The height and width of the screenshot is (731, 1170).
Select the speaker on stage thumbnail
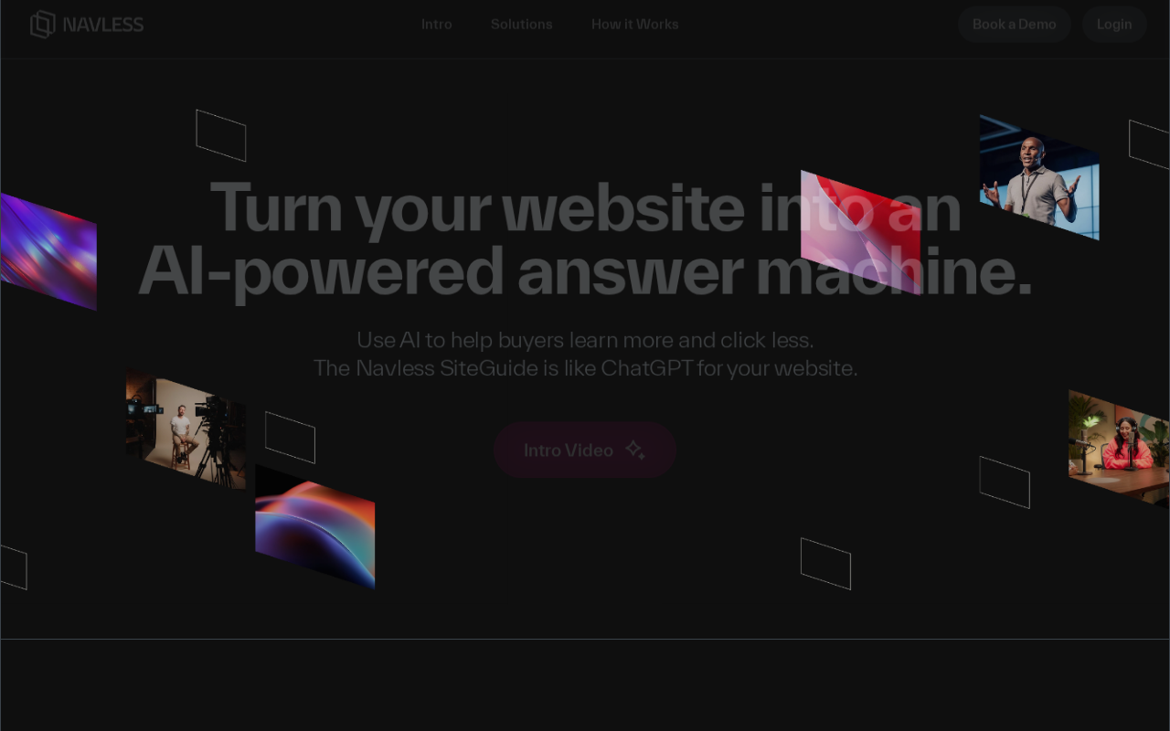coord(1039,177)
